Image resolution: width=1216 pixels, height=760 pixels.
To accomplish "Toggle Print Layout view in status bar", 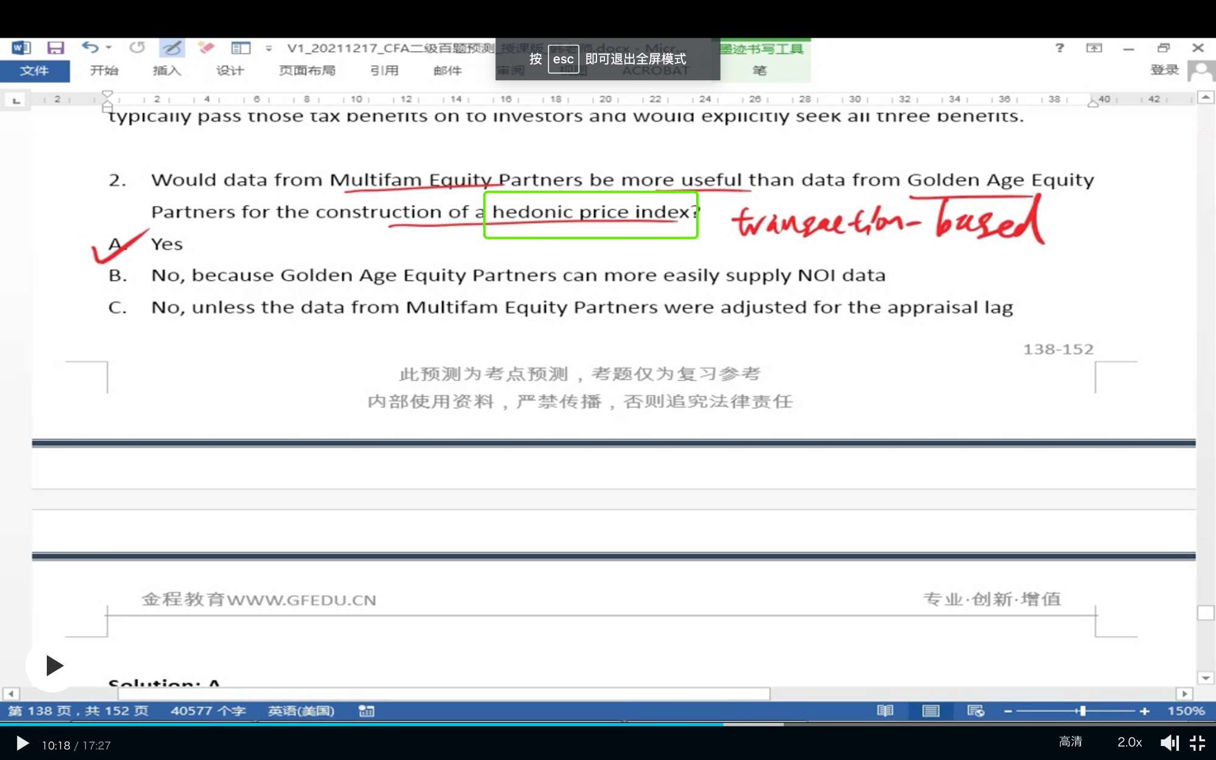I will (930, 711).
